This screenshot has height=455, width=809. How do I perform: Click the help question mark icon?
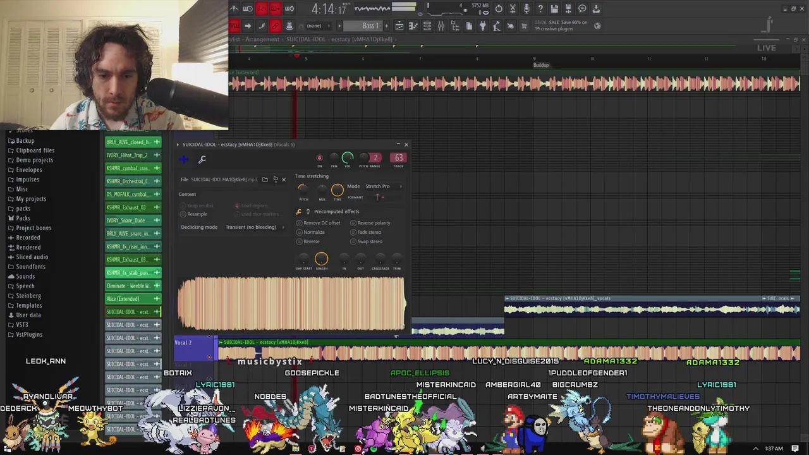coord(540,9)
